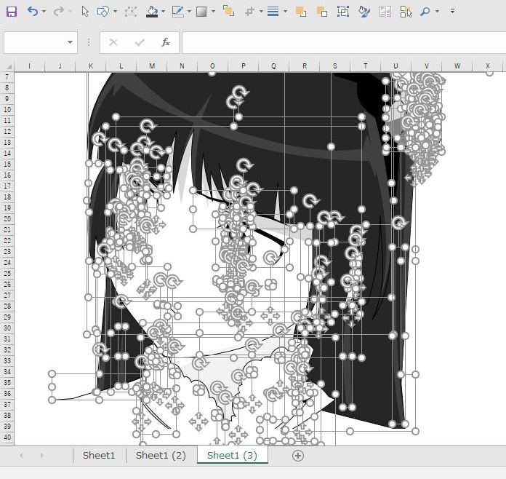This screenshot has width=506, height=479.
Task: Select row 33 header
Action: (7, 360)
